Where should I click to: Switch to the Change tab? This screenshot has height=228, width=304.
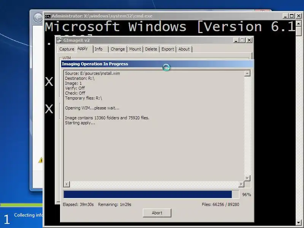[x=118, y=49]
